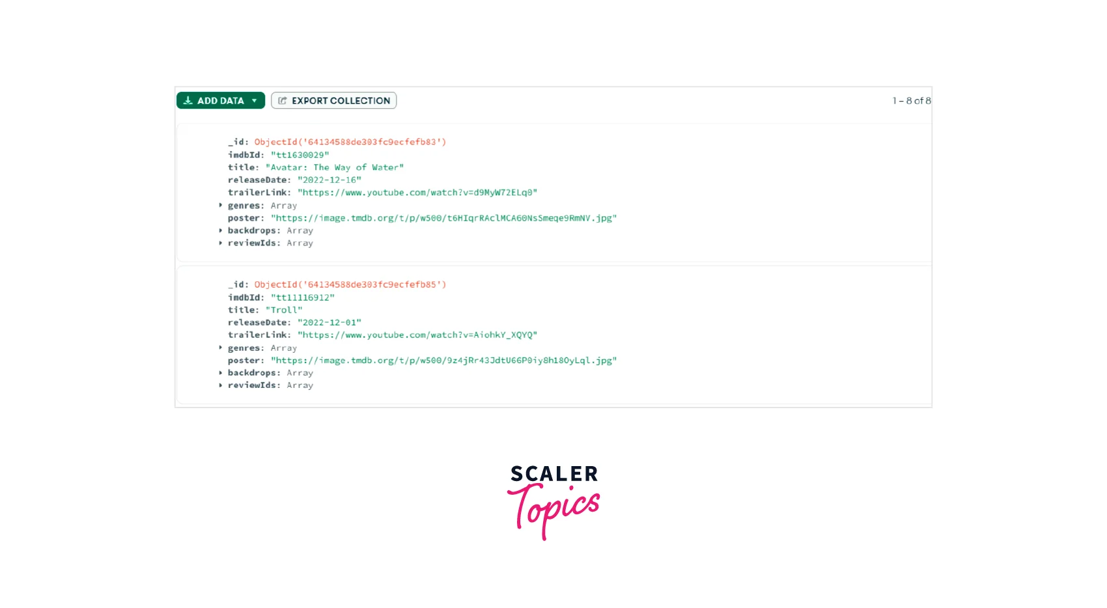
Task: Click the "1 – 8 of 8" document count
Action: point(912,101)
